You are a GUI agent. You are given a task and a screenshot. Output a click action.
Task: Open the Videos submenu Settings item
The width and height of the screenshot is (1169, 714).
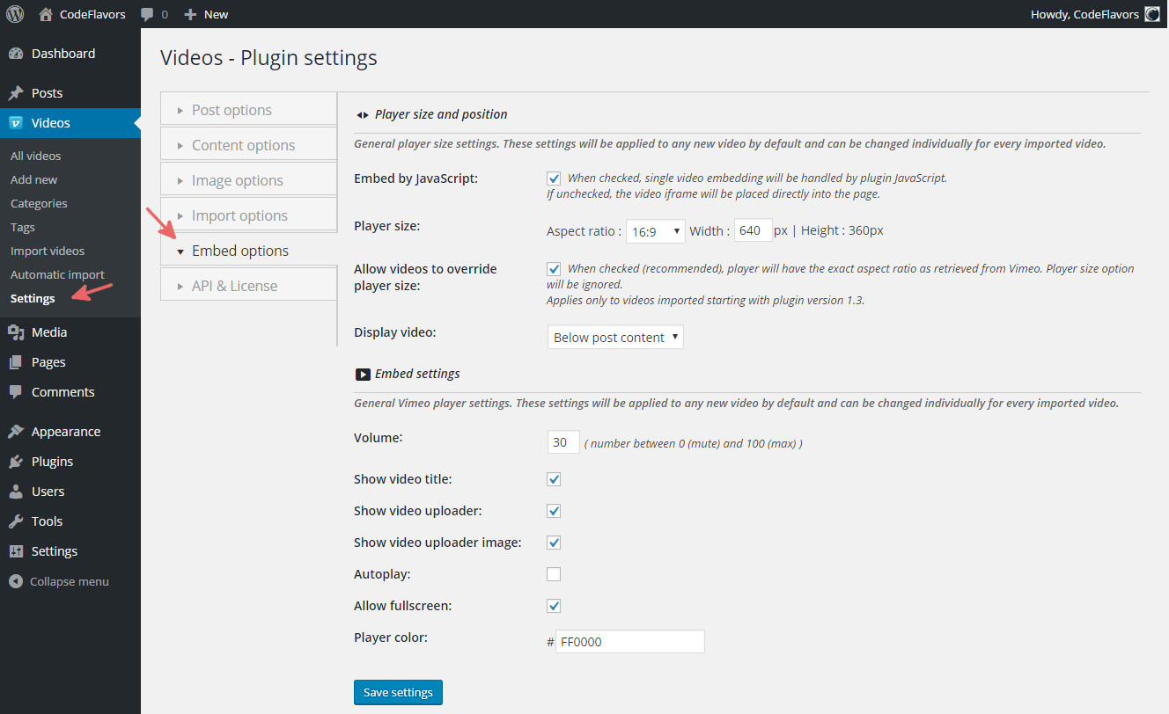(33, 298)
